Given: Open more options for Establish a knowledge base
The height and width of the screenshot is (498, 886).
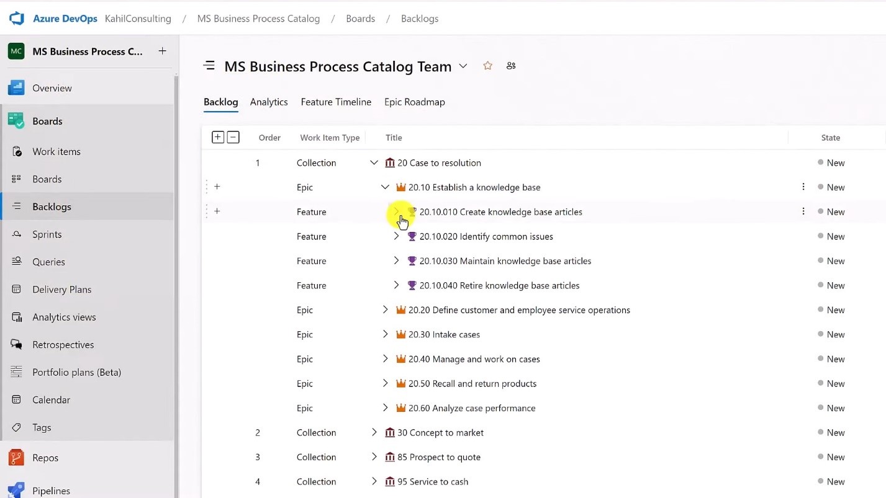Looking at the screenshot, I should click(803, 186).
